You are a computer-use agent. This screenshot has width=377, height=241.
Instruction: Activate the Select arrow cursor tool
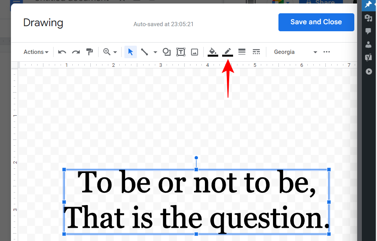click(131, 52)
